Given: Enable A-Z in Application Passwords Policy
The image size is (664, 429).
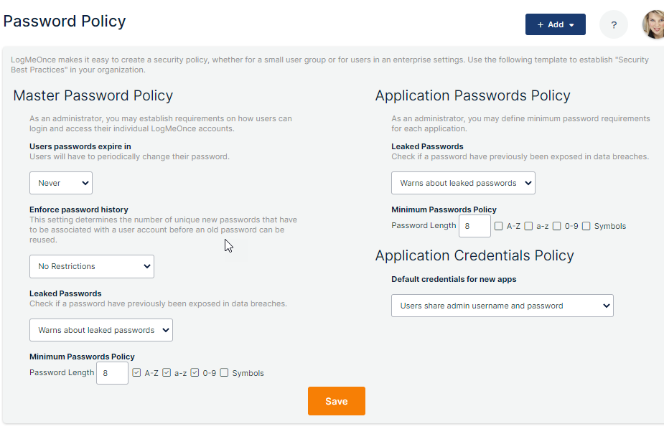Looking at the screenshot, I should (x=498, y=227).
